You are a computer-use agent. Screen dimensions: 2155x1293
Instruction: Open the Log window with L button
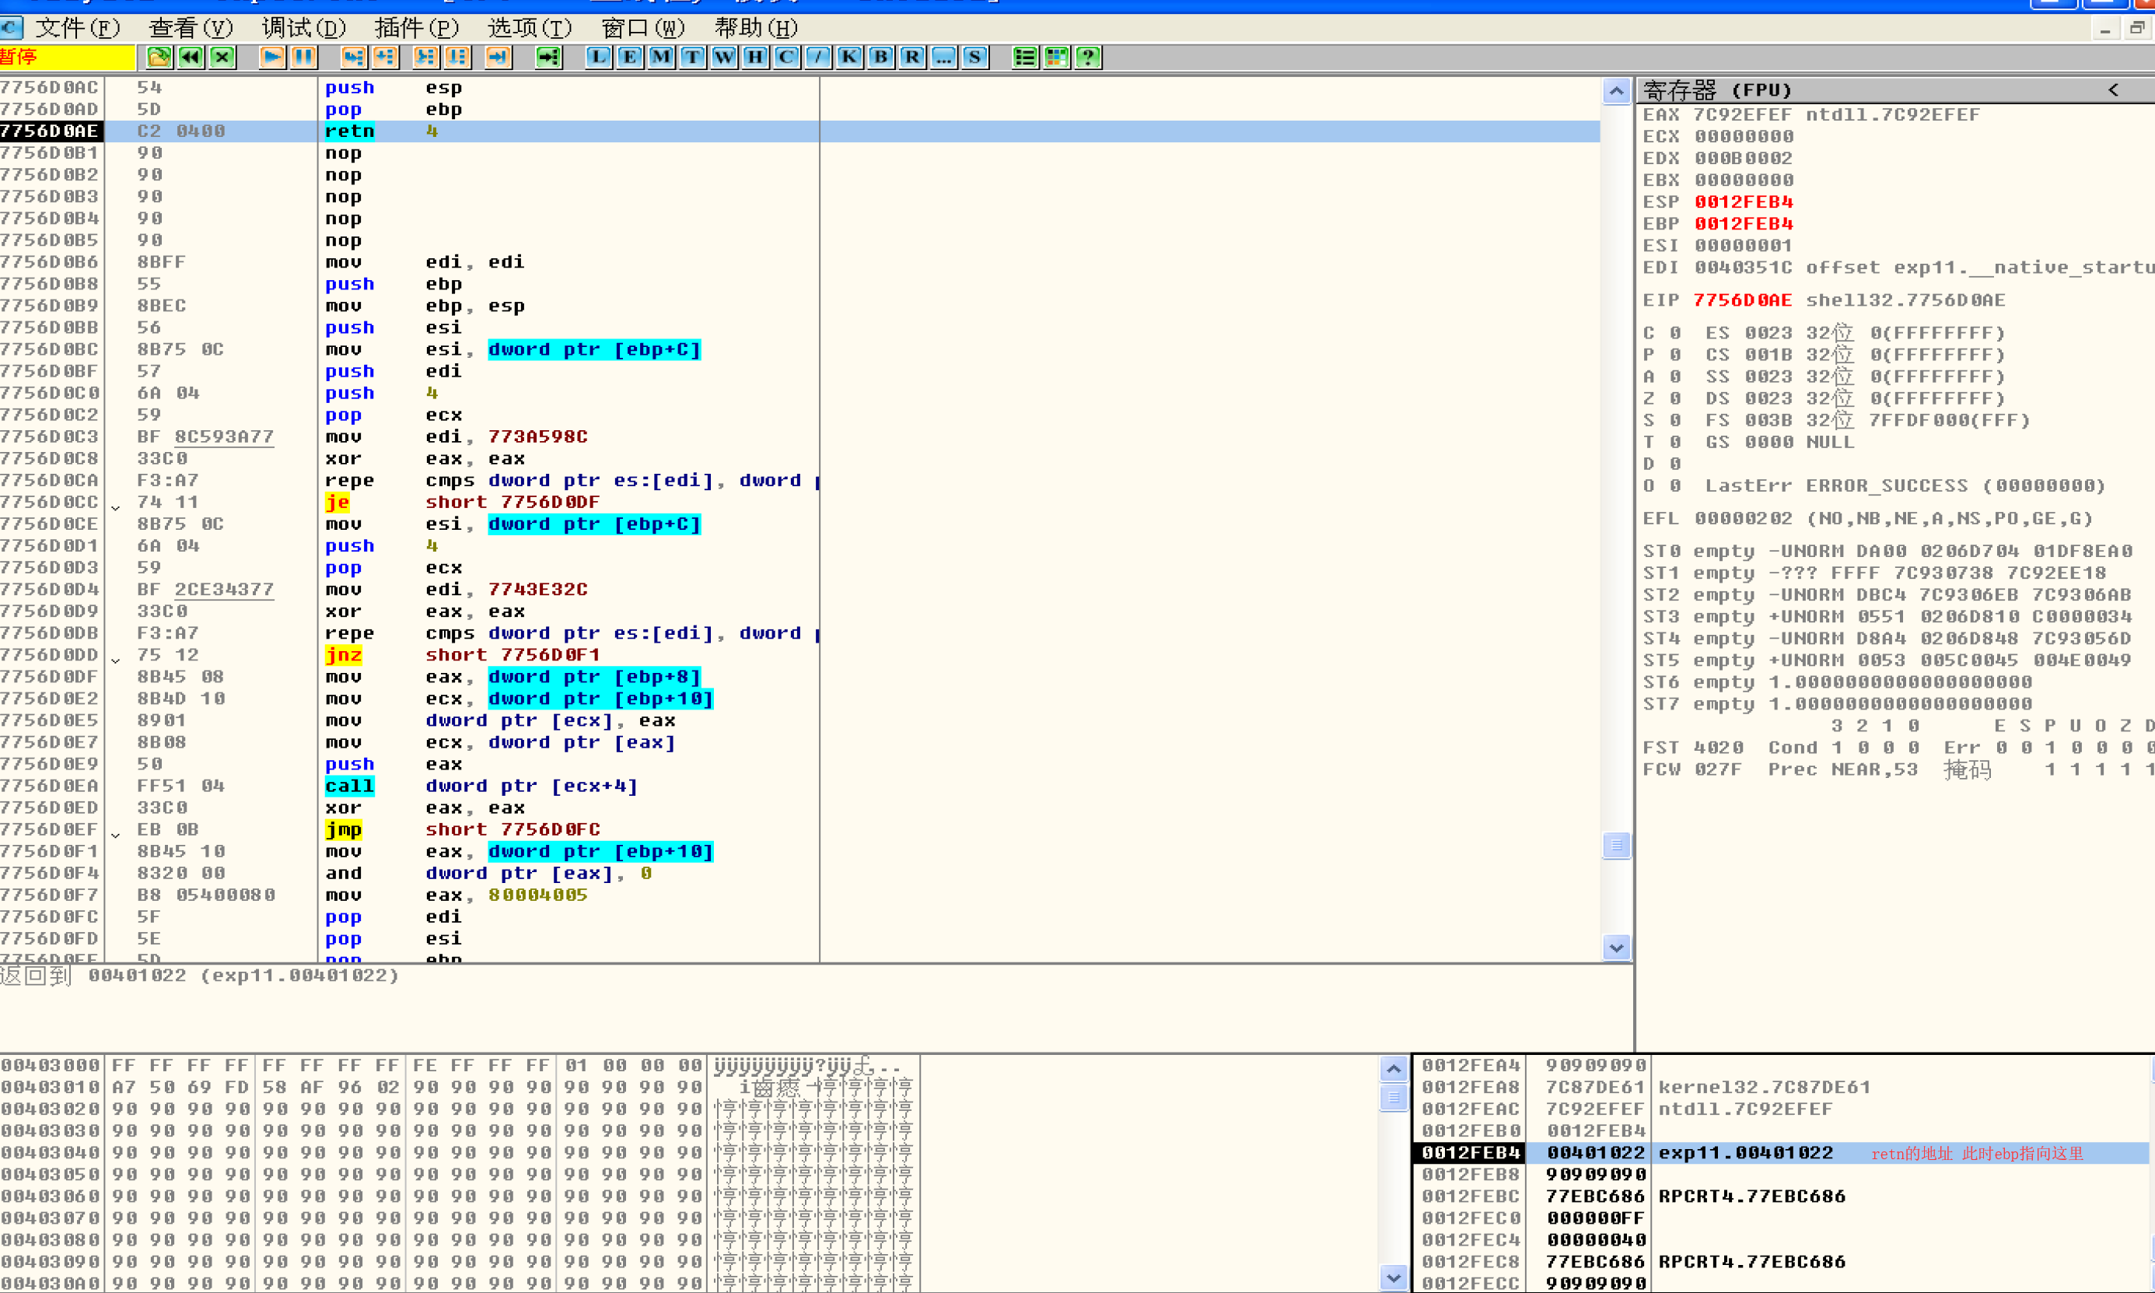[598, 58]
